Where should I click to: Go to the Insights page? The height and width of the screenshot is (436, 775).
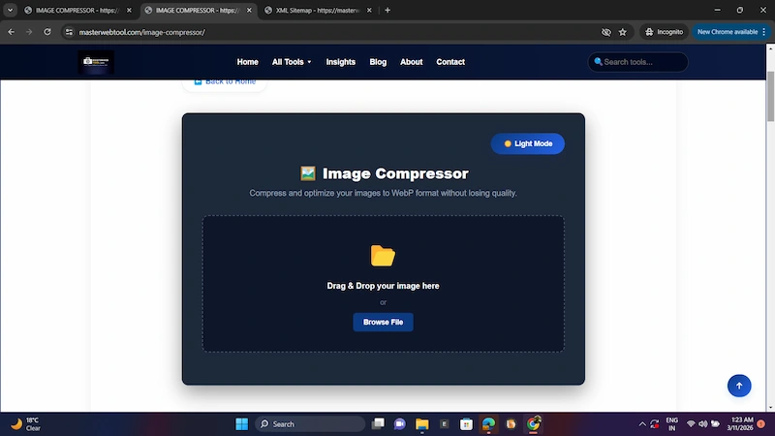click(x=341, y=62)
